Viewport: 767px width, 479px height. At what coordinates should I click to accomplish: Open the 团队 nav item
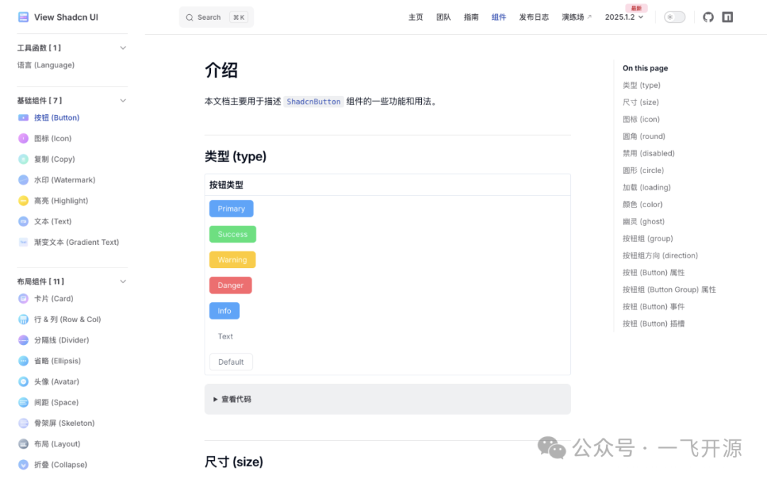[443, 17]
